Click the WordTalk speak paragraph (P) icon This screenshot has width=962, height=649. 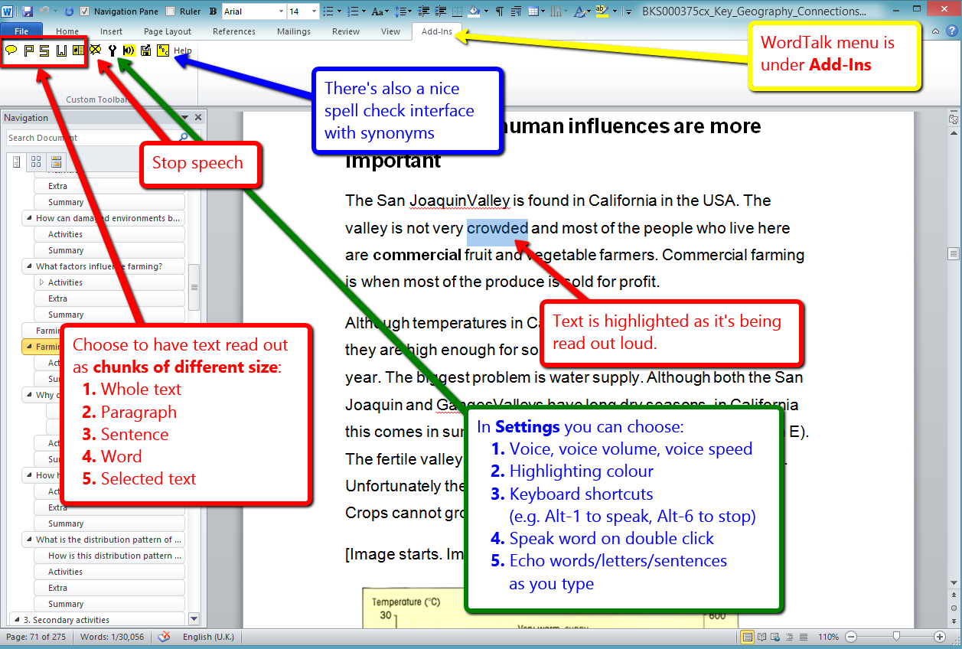[28, 51]
